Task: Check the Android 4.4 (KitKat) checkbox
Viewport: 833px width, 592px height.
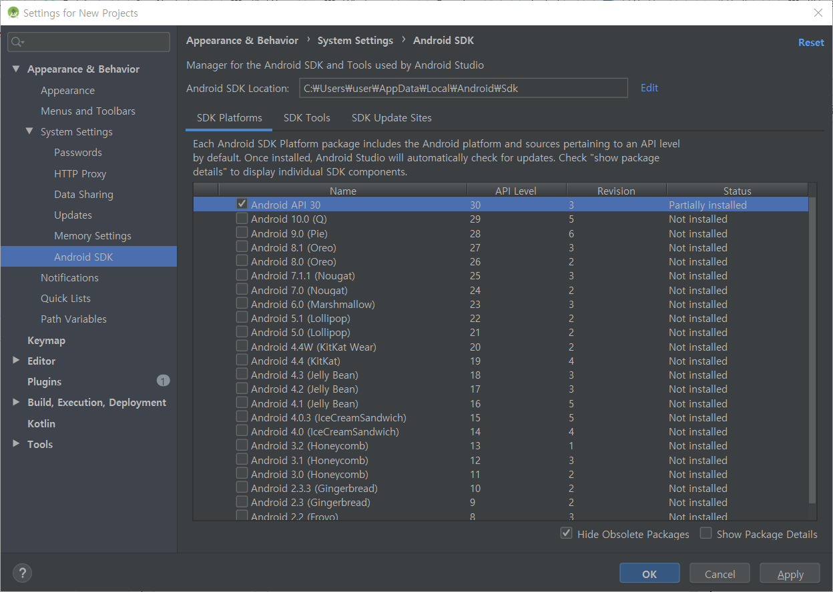Action: (242, 361)
